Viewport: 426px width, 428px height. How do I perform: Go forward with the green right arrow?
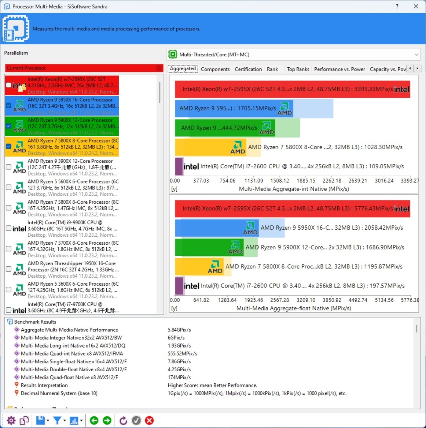tap(107, 420)
